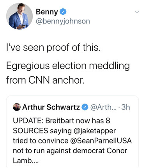Click the truncated @Arth... handle
The image size is (145, 168).
point(103,107)
